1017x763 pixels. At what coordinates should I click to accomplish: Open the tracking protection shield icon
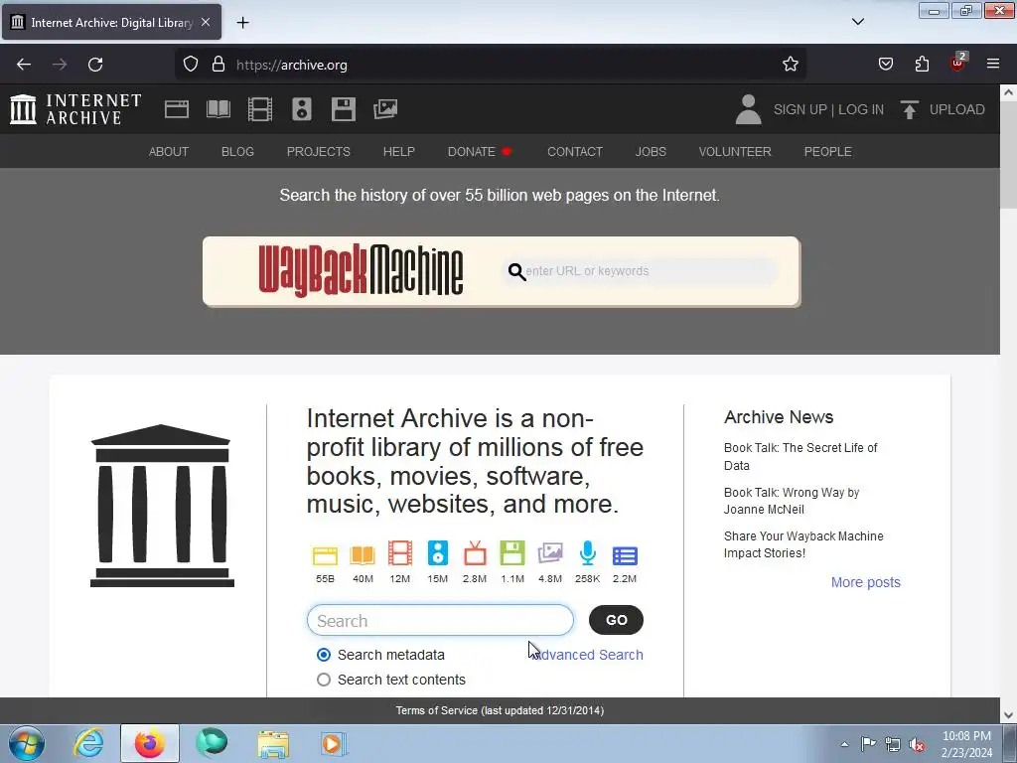[x=190, y=65]
